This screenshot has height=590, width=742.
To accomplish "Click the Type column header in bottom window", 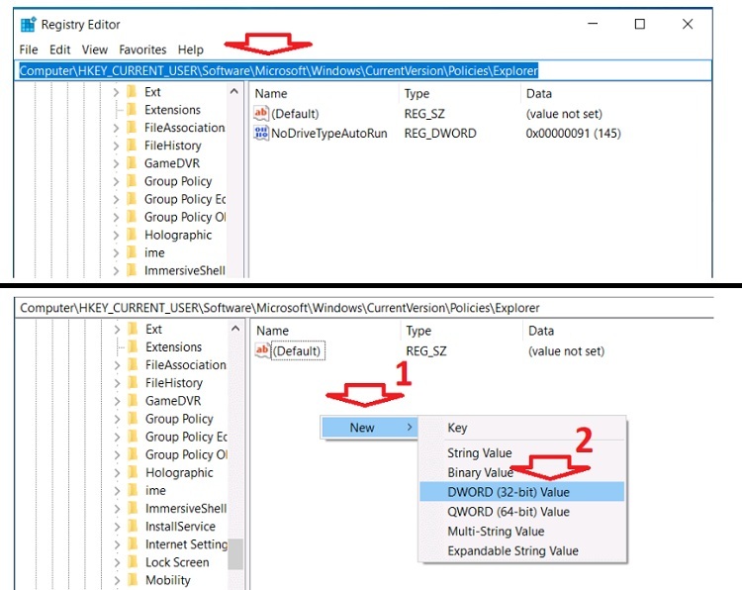I will 418,331.
